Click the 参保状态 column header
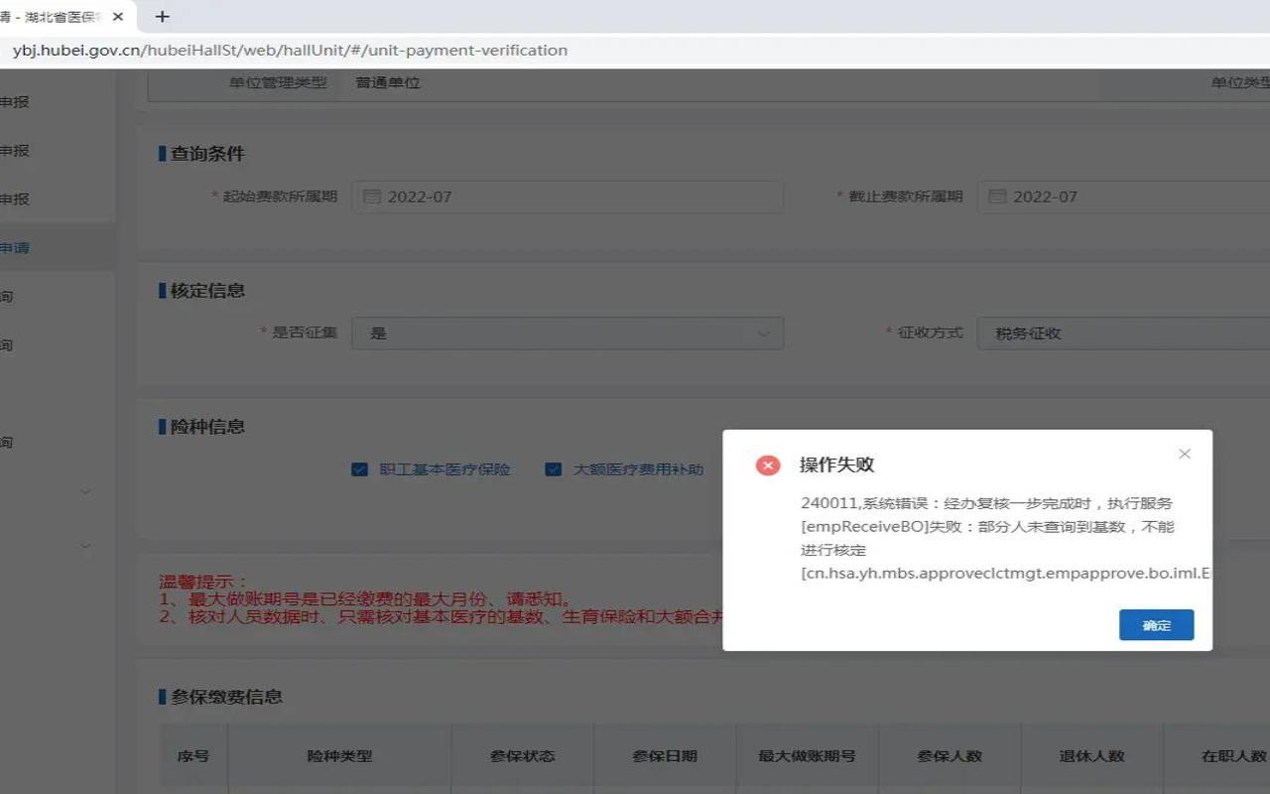The width and height of the screenshot is (1270, 794). pyautogui.click(x=522, y=755)
